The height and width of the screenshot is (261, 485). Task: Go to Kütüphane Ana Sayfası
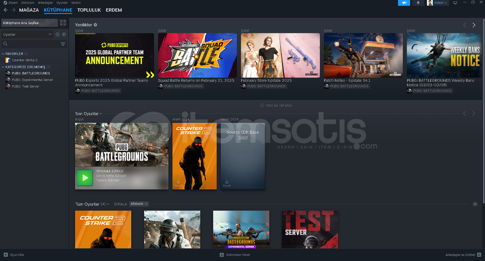pos(30,23)
